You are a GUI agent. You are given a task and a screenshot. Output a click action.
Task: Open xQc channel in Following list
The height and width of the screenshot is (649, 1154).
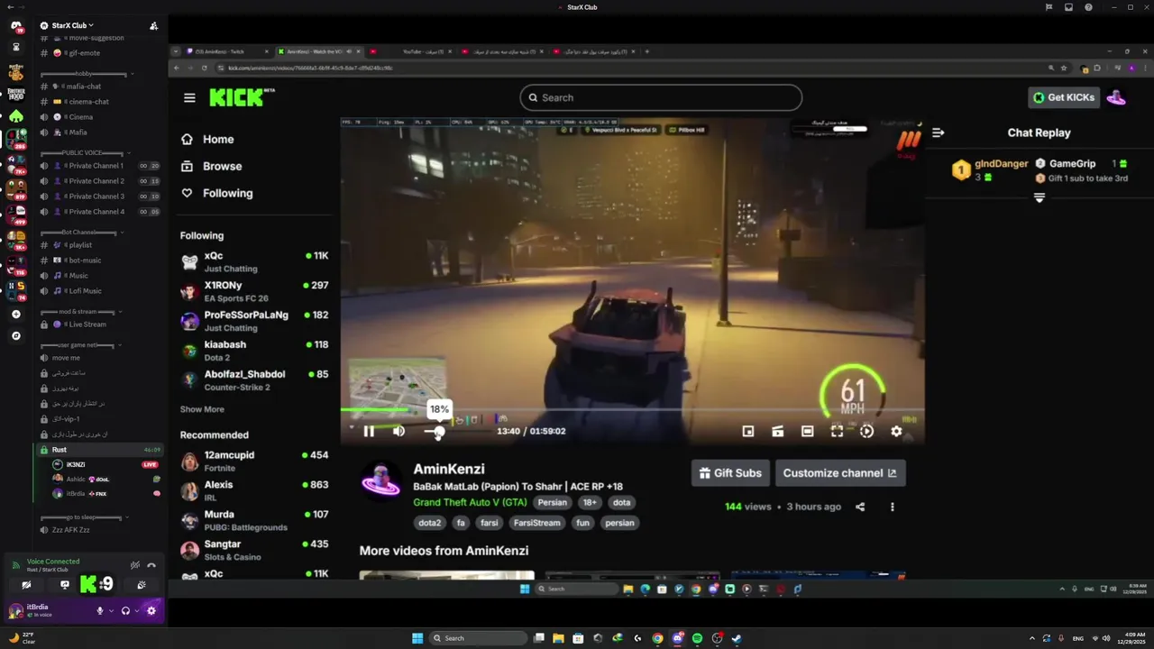254,261
